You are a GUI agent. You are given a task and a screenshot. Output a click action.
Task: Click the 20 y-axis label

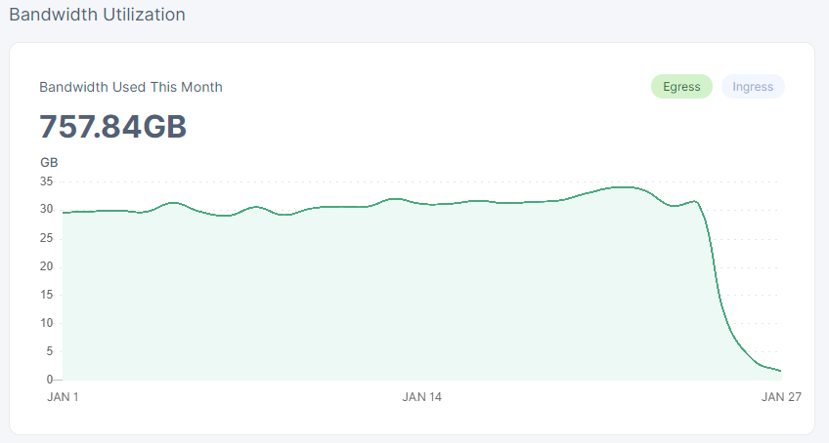(x=46, y=266)
